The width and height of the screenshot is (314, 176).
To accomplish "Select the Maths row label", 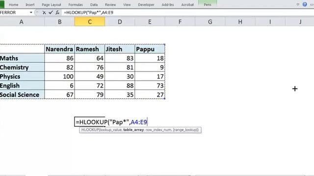I will tap(22, 58).
